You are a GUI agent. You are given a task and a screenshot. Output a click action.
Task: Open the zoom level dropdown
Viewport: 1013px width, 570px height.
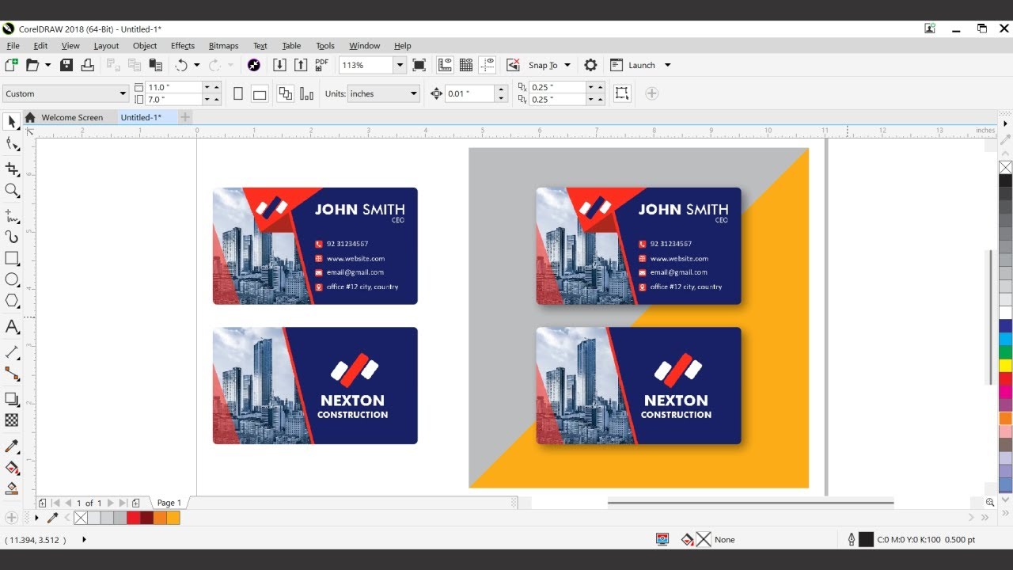(x=400, y=65)
